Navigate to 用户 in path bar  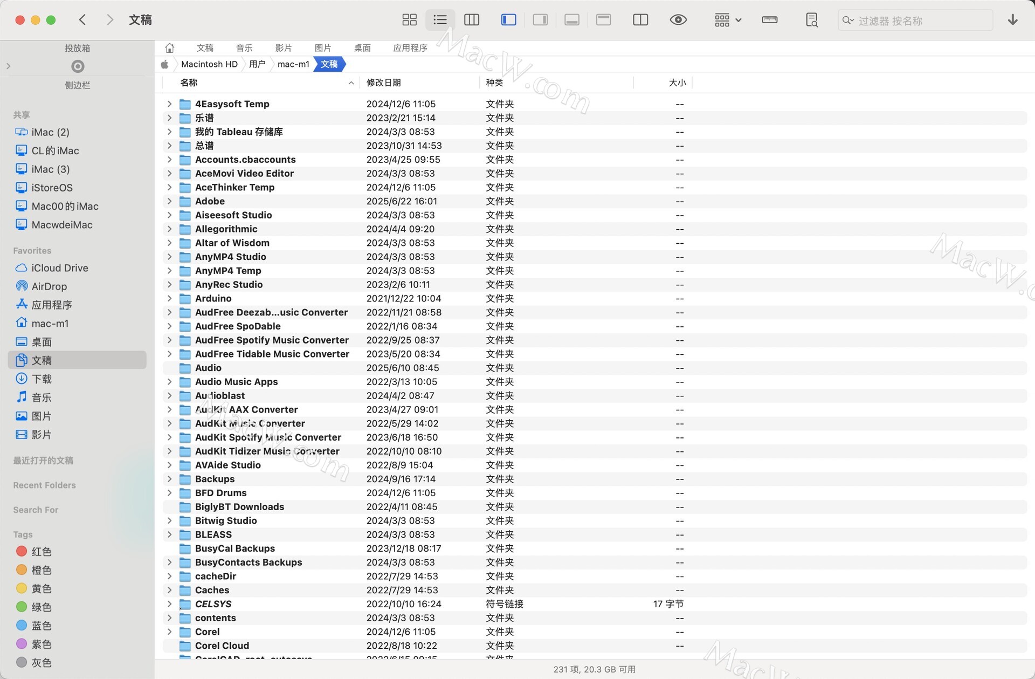pos(257,64)
